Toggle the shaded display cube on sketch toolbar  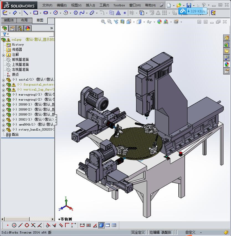(x=101, y=225)
